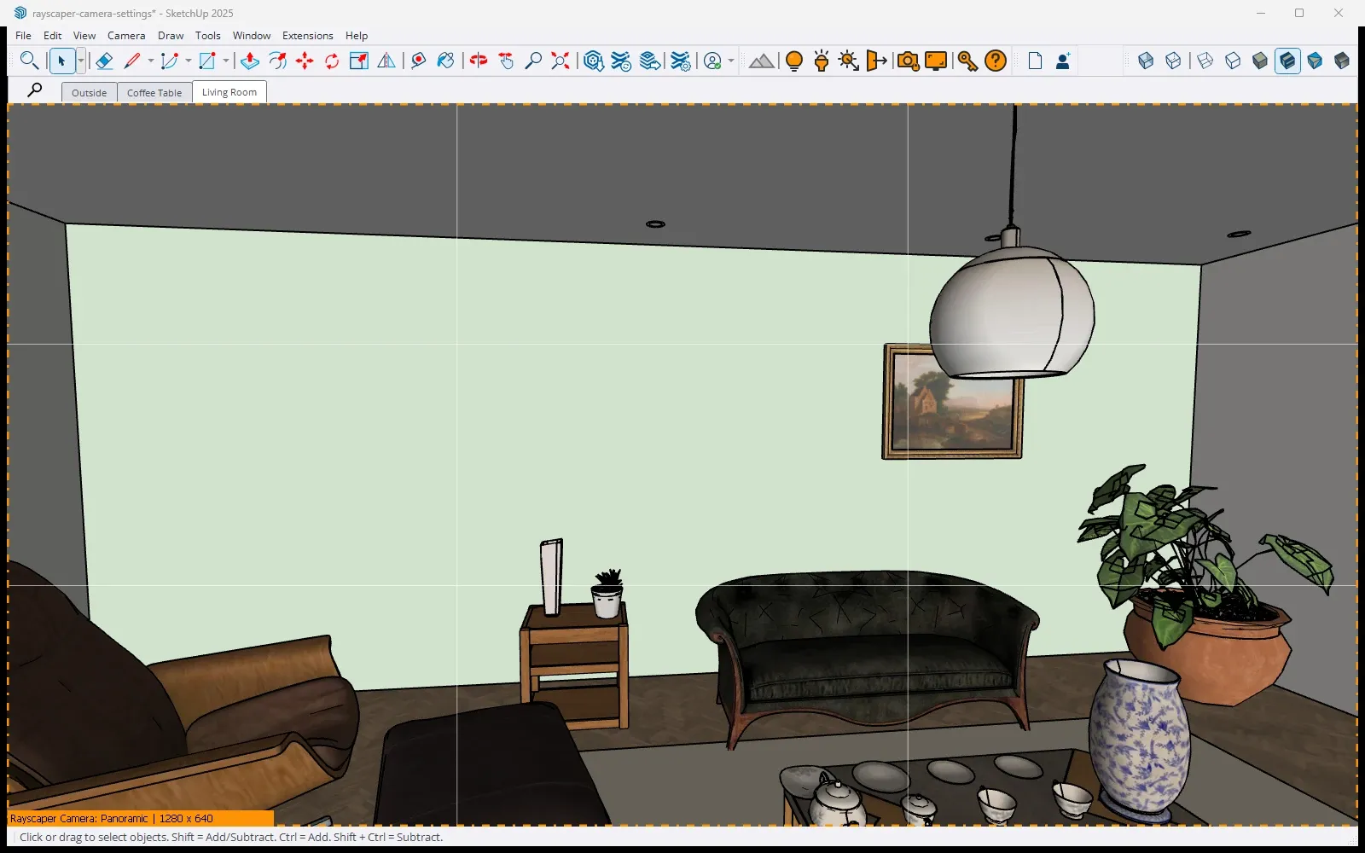Screen dimensions: 1365x853
Task: Toggle the X-ray face style
Action: click(x=1146, y=61)
